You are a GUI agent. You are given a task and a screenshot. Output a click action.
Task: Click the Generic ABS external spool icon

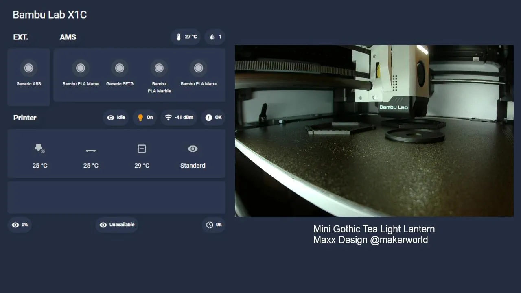coord(28,68)
